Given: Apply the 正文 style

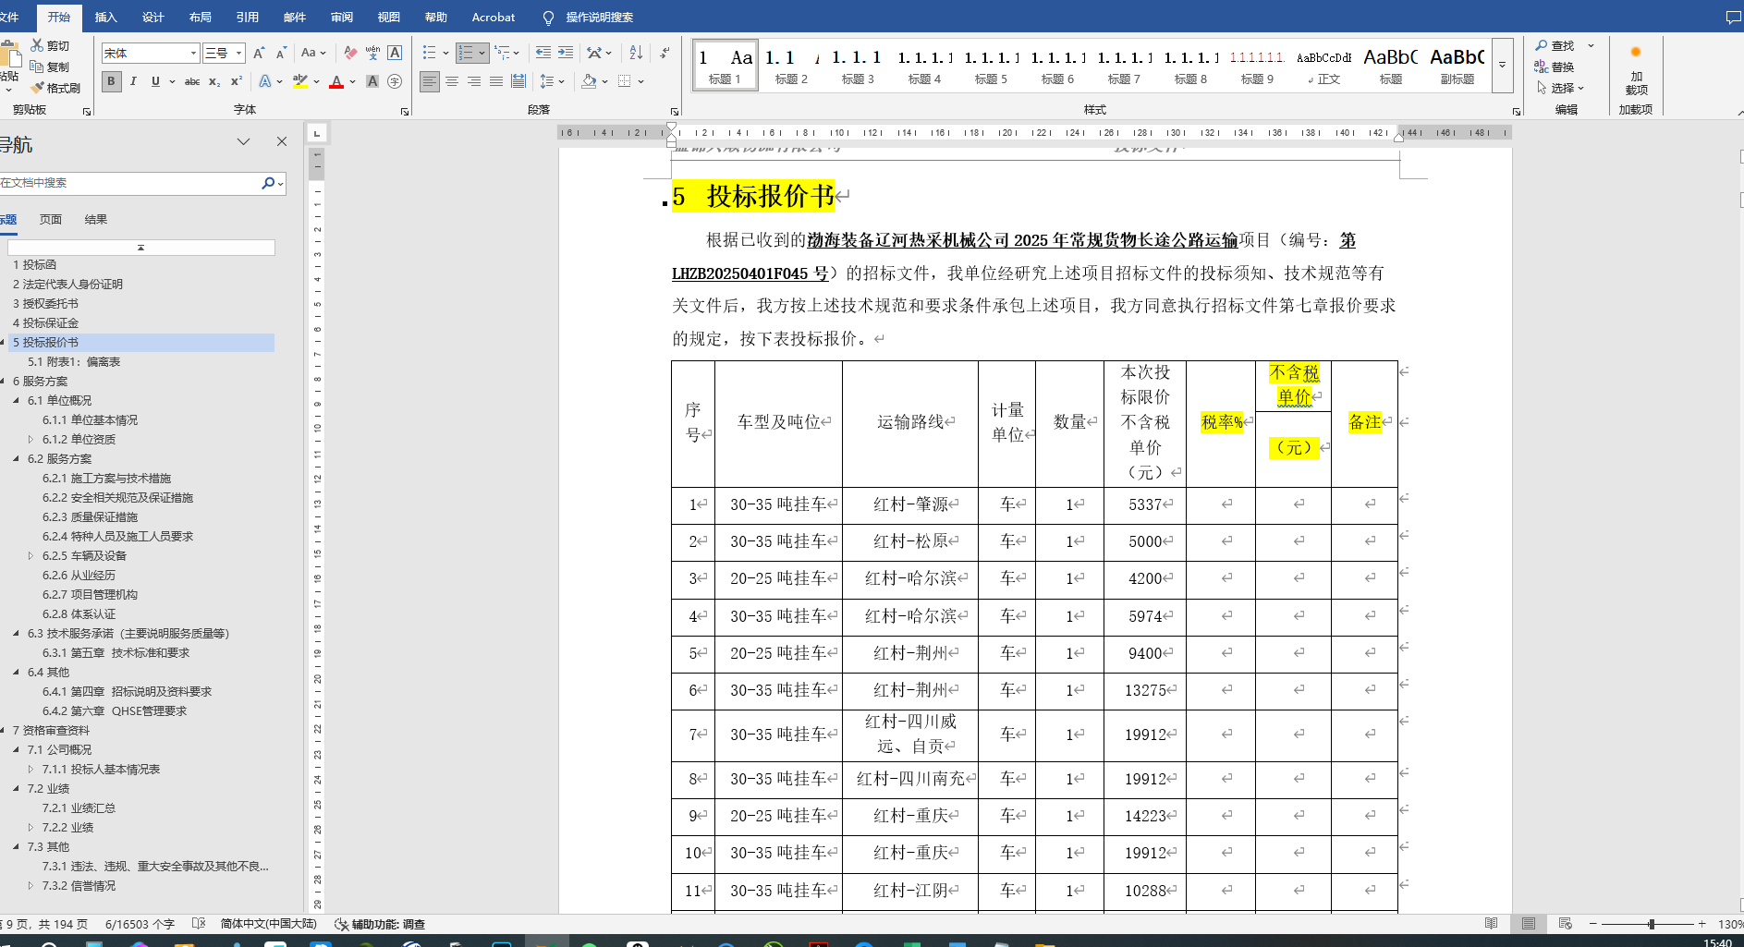Looking at the screenshot, I should point(1323,66).
